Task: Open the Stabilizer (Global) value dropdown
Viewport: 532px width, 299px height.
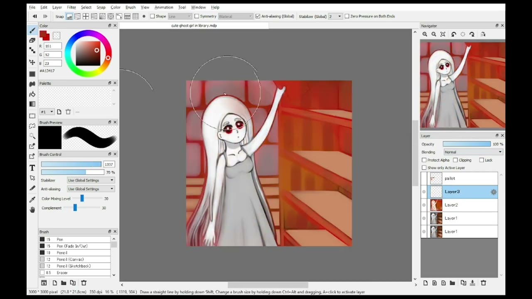Action: click(x=335, y=16)
